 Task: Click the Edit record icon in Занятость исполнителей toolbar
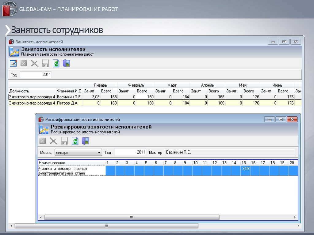coord(13,63)
